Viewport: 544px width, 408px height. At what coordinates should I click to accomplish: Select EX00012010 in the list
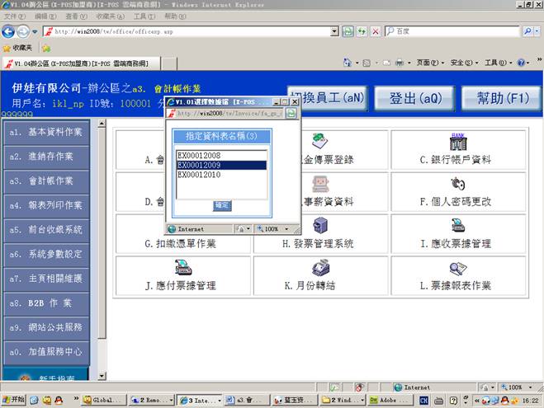200,175
